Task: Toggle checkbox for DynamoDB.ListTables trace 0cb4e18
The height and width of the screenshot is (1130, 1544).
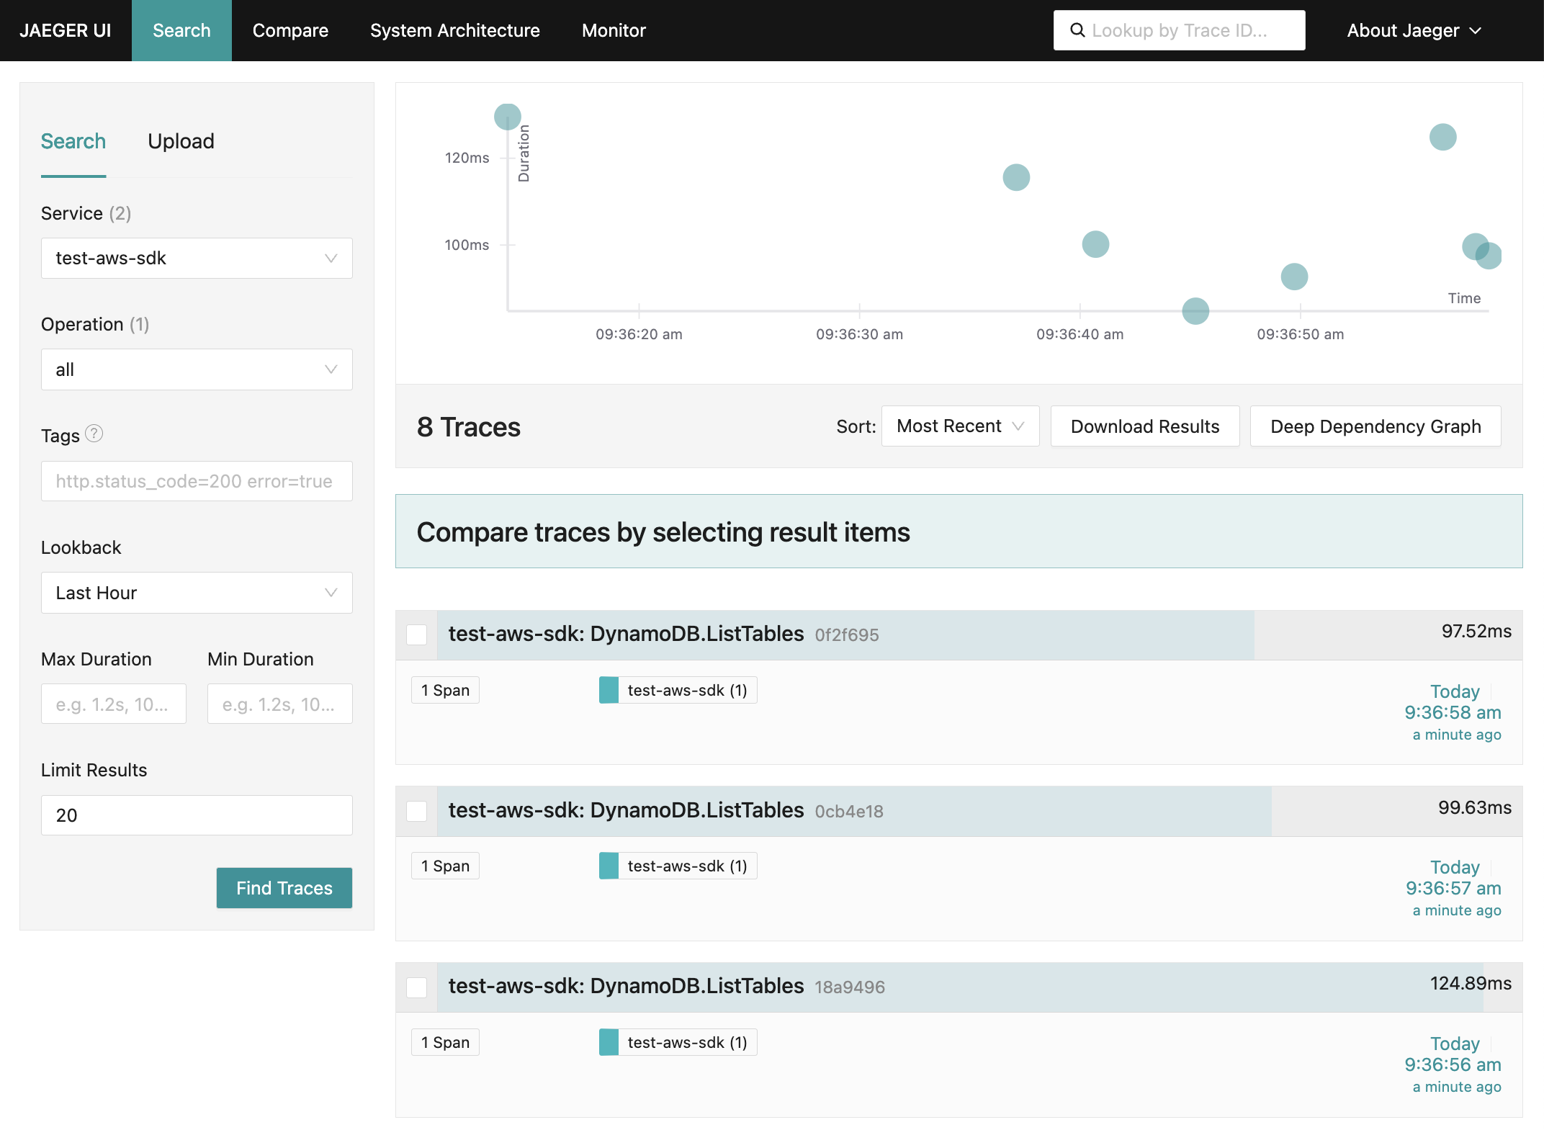Action: [418, 810]
